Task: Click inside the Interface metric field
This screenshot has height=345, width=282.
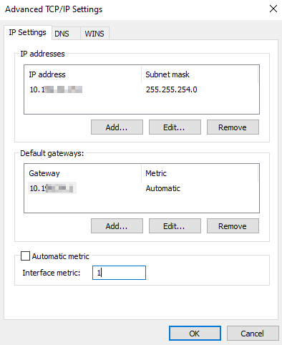Action: click(119, 273)
